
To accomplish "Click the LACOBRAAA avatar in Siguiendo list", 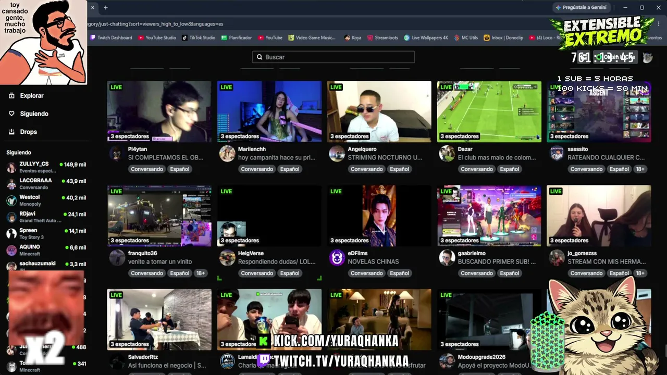I will click(11, 184).
